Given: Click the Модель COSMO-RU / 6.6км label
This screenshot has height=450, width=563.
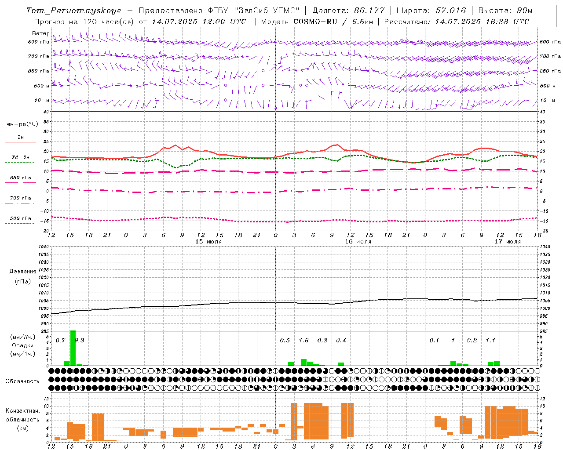Looking at the screenshot, I should tap(317, 22).
